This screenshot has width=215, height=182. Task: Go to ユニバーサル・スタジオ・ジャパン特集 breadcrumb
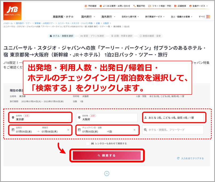pos(75,23)
